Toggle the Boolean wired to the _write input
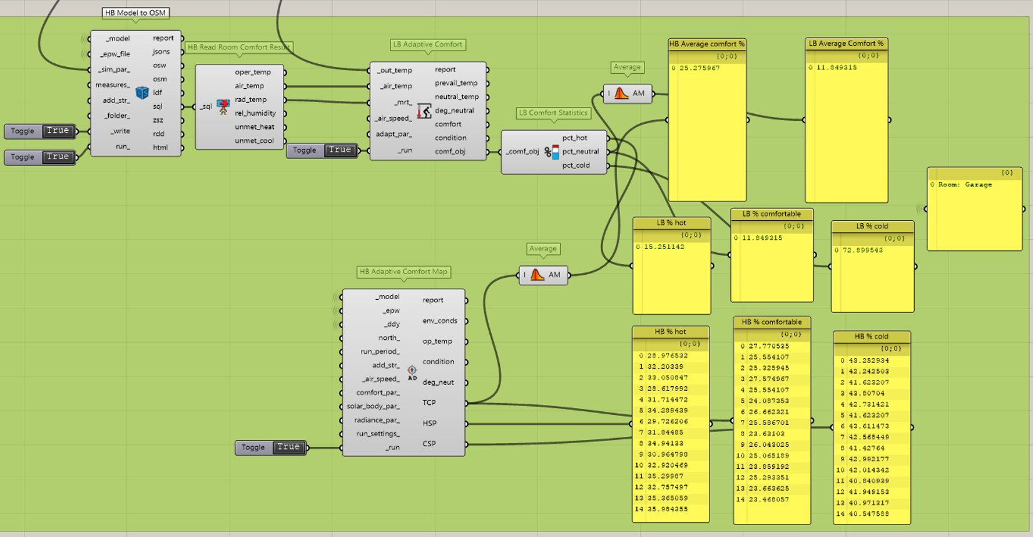 [x=58, y=131]
